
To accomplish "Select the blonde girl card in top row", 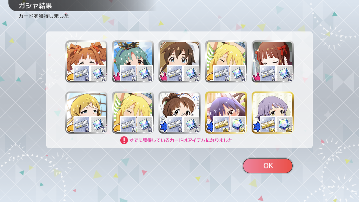I will point(226,61).
